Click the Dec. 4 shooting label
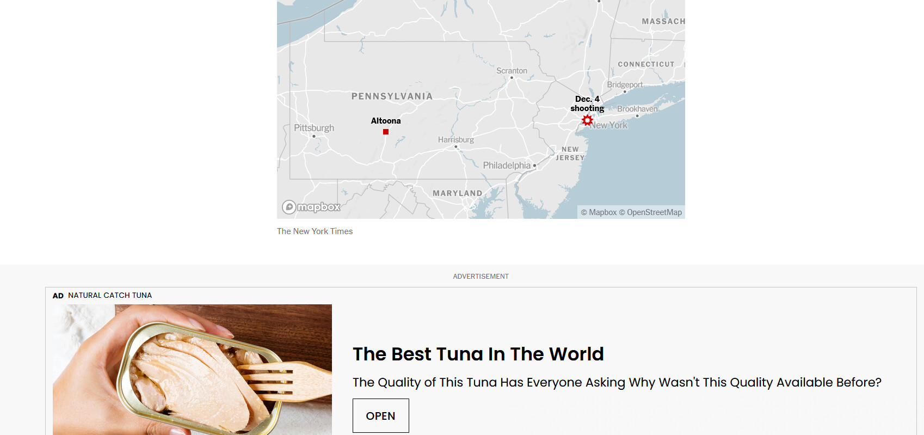The image size is (924, 435). coord(587,103)
